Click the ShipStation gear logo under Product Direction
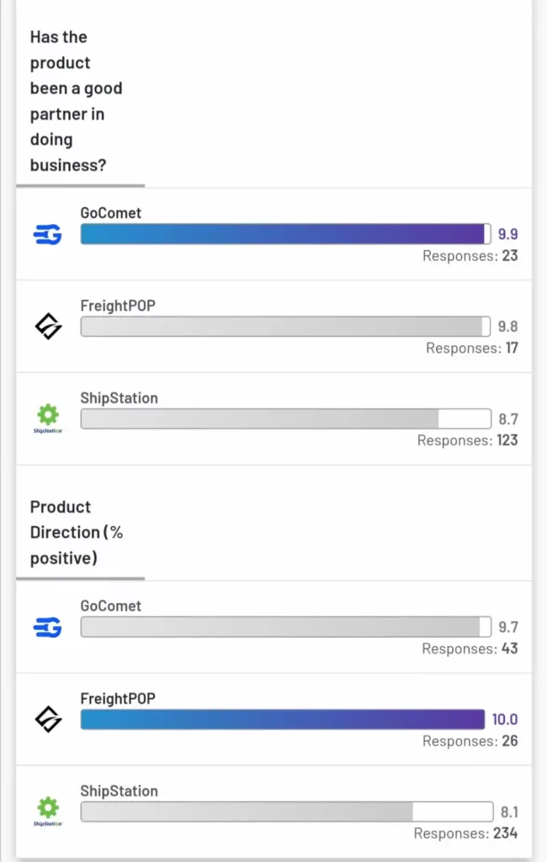The height and width of the screenshot is (862, 547). click(48, 811)
